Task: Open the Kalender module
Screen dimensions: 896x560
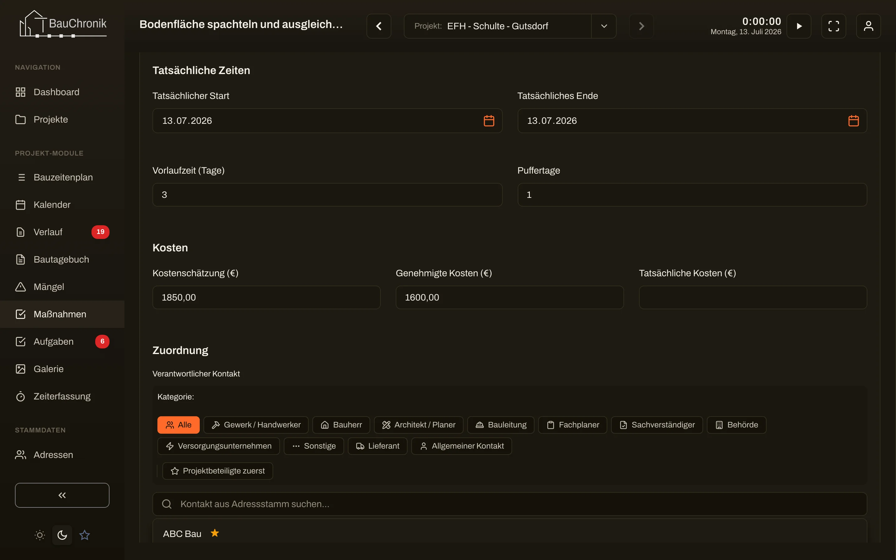Action: (62, 204)
